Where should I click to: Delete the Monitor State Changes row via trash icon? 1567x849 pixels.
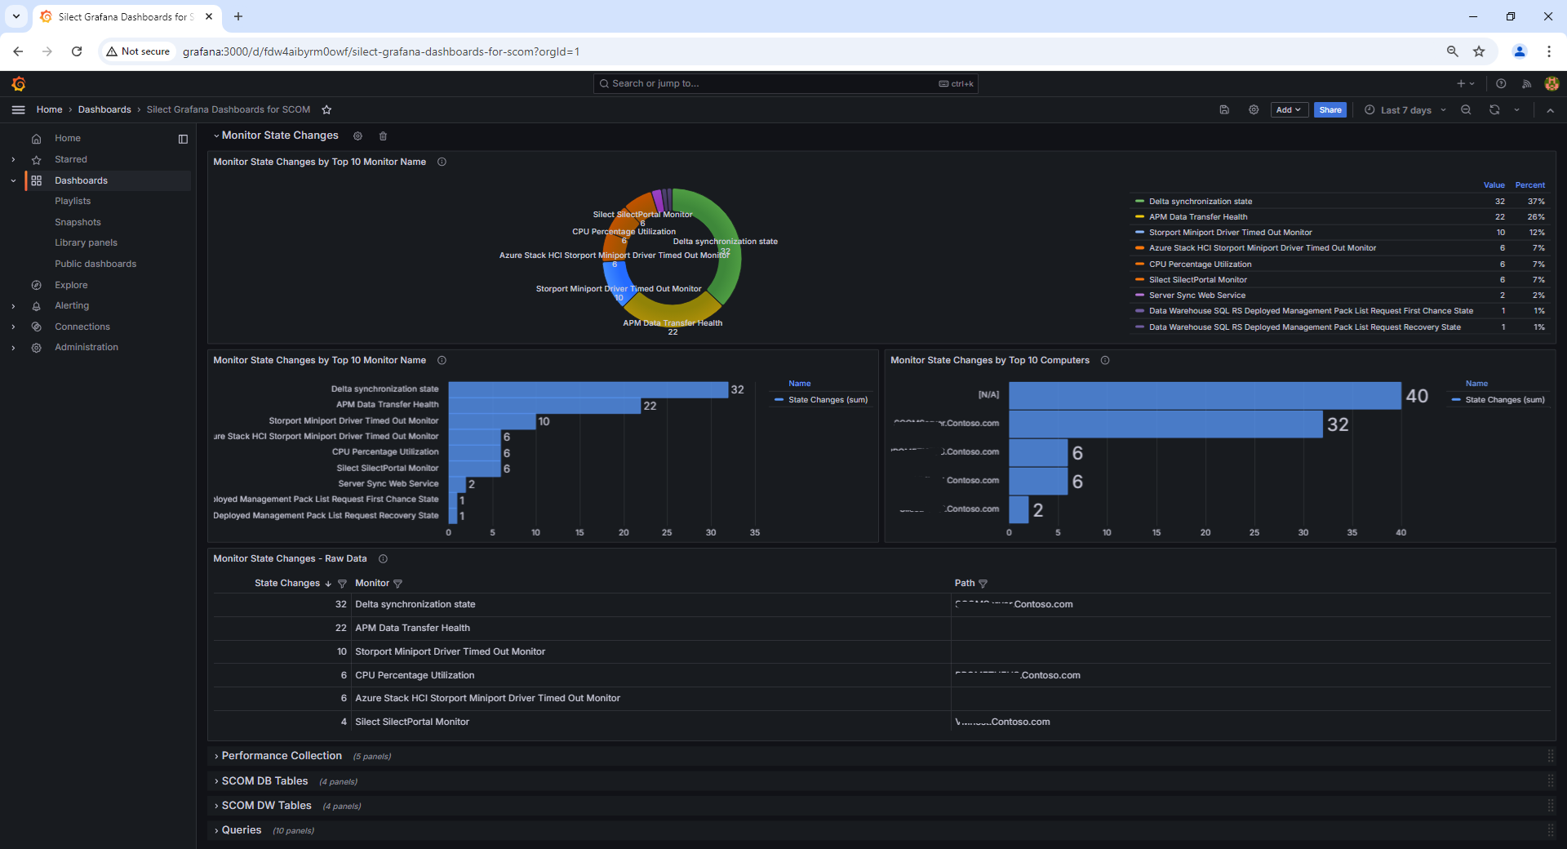(x=383, y=136)
